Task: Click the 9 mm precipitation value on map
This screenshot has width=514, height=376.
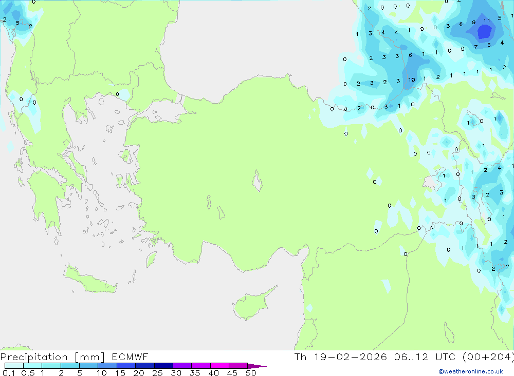Action: tap(474, 22)
